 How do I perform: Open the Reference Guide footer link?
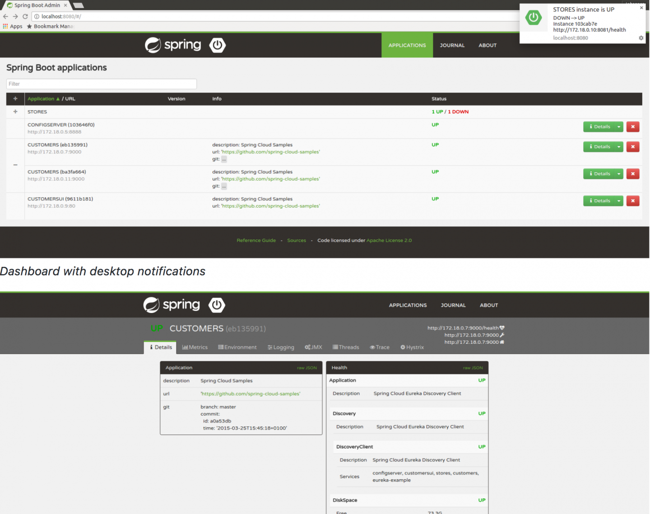click(x=256, y=240)
